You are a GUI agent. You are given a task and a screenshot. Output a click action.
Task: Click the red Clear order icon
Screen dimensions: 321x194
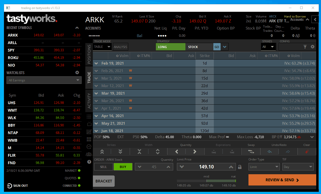pos(307,151)
